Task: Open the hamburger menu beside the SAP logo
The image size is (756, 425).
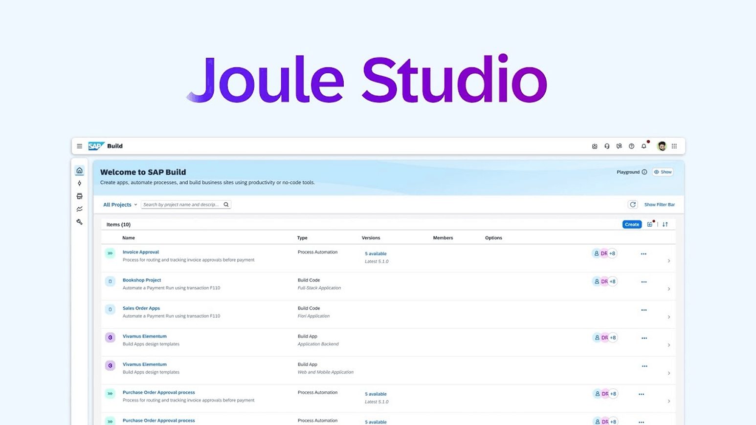Action: pyautogui.click(x=79, y=146)
